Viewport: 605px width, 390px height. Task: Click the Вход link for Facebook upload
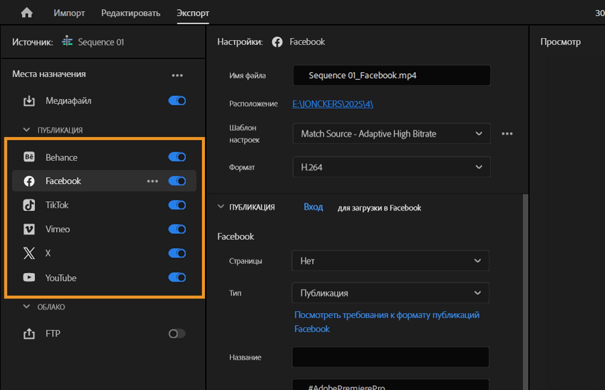pos(313,207)
